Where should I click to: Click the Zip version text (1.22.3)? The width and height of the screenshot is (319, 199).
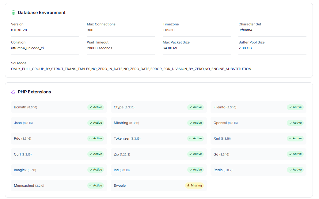click(125, 155)
